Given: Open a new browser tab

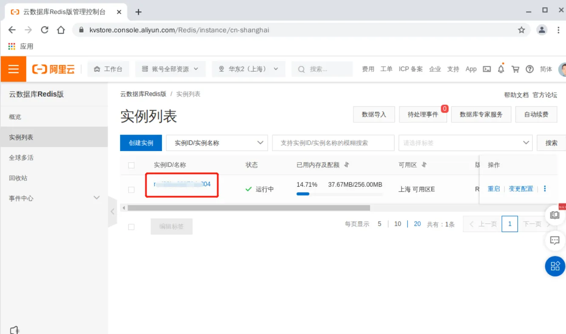Looking at the screenshot, I should tap(138, 12).
